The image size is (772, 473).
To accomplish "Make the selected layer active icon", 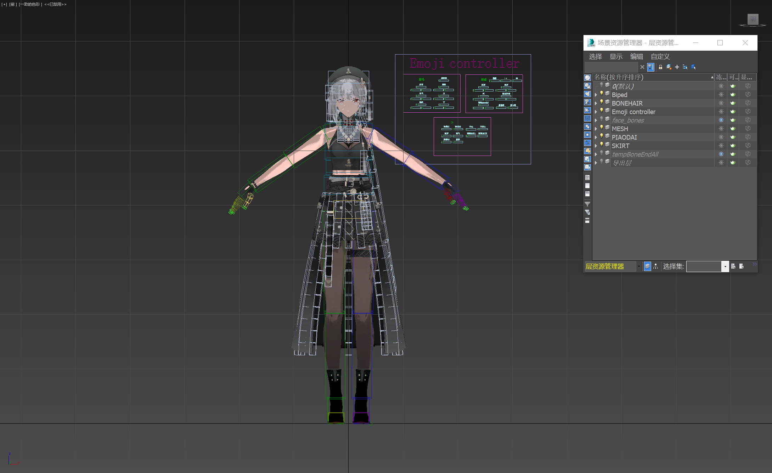I will [x=669, y=67].
